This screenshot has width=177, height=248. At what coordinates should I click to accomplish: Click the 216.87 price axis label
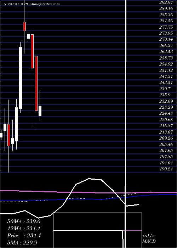166,126
